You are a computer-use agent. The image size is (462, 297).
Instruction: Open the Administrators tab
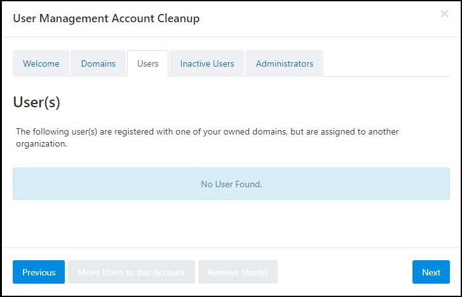284,63
